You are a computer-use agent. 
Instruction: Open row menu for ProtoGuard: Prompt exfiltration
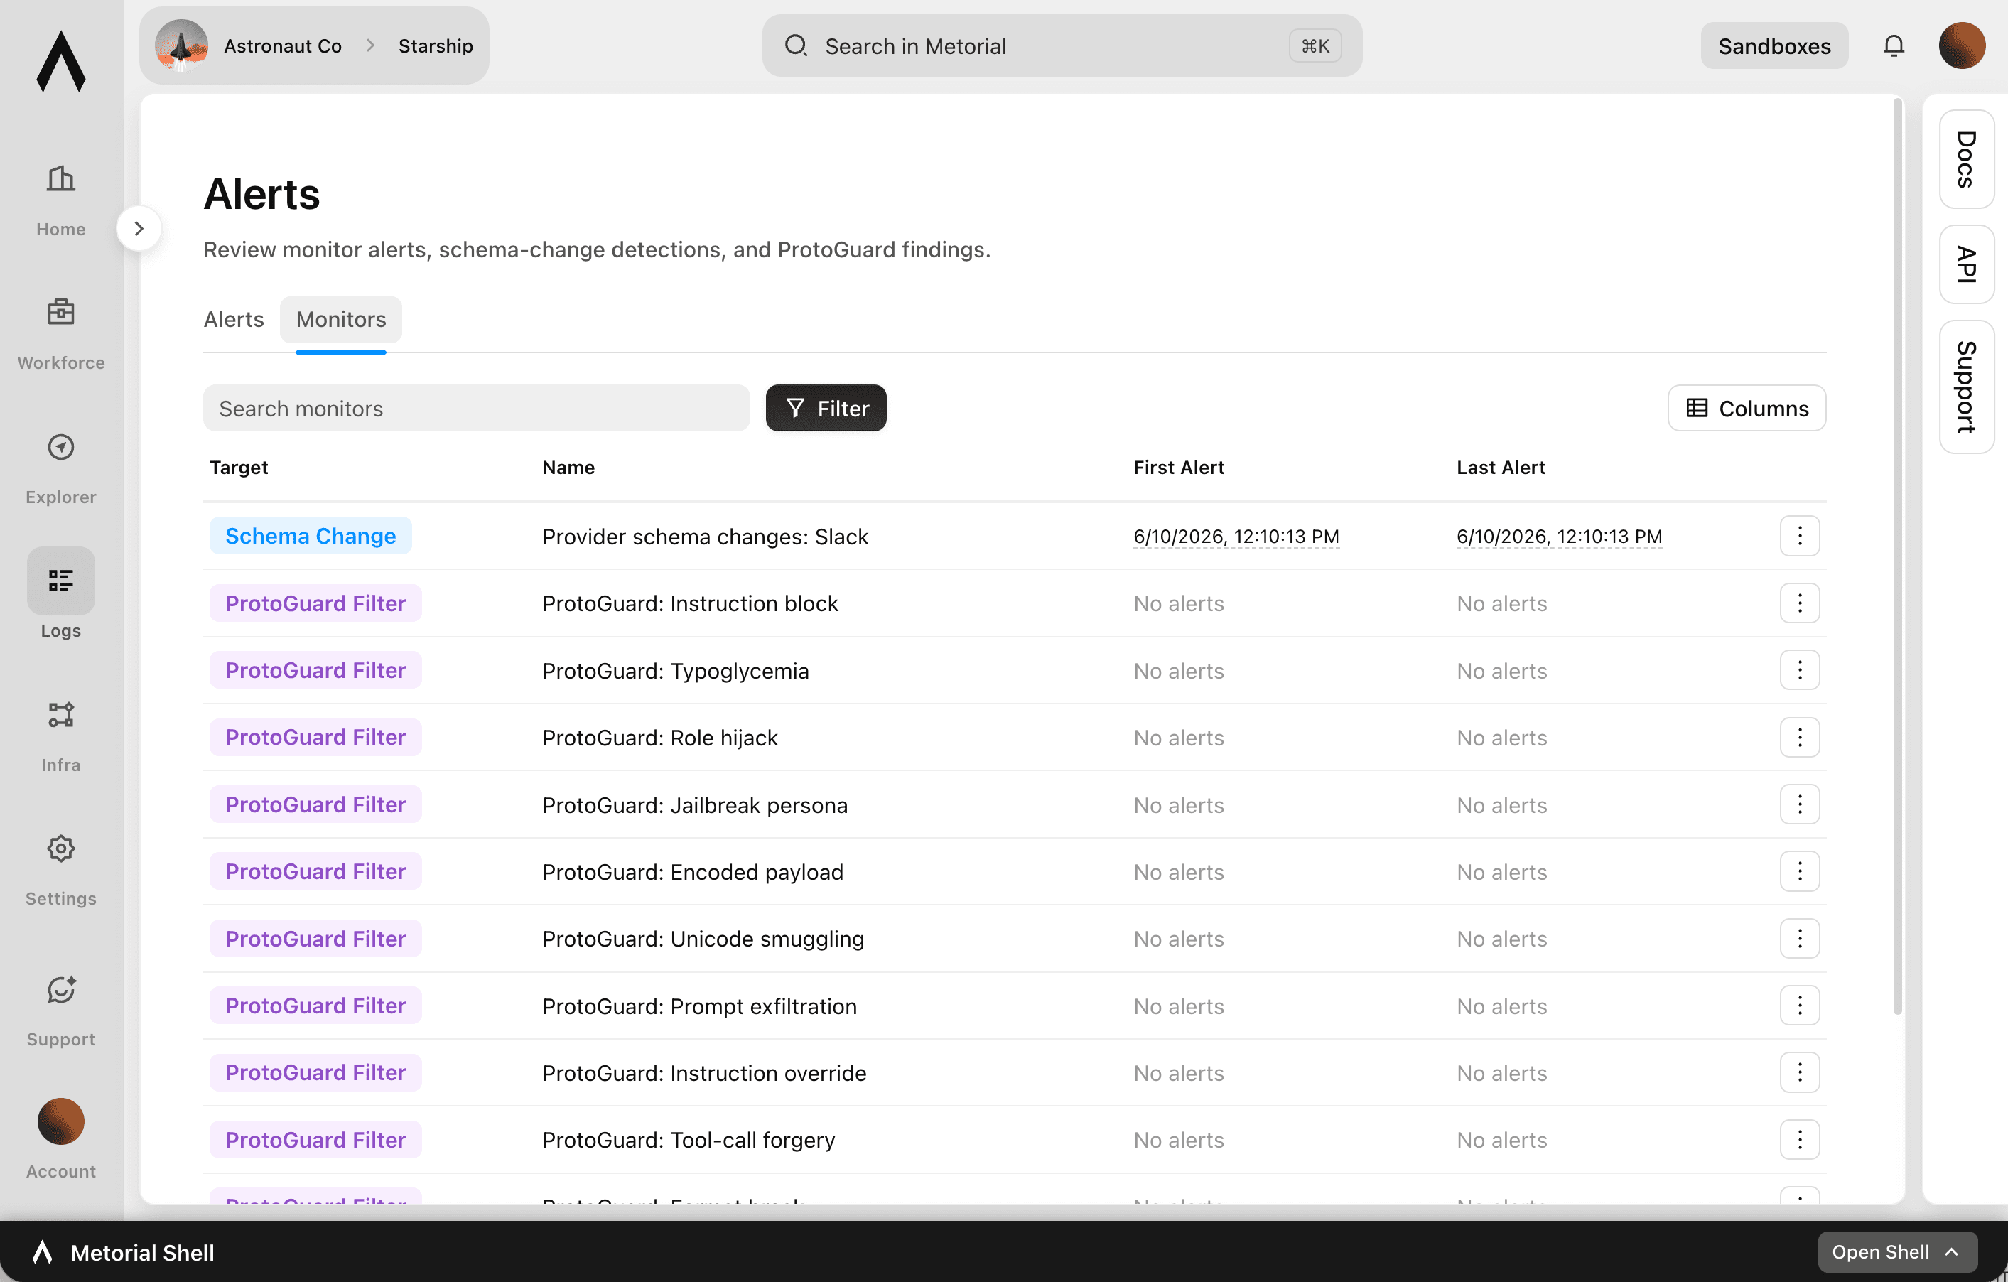(x=1798, y=1005)
